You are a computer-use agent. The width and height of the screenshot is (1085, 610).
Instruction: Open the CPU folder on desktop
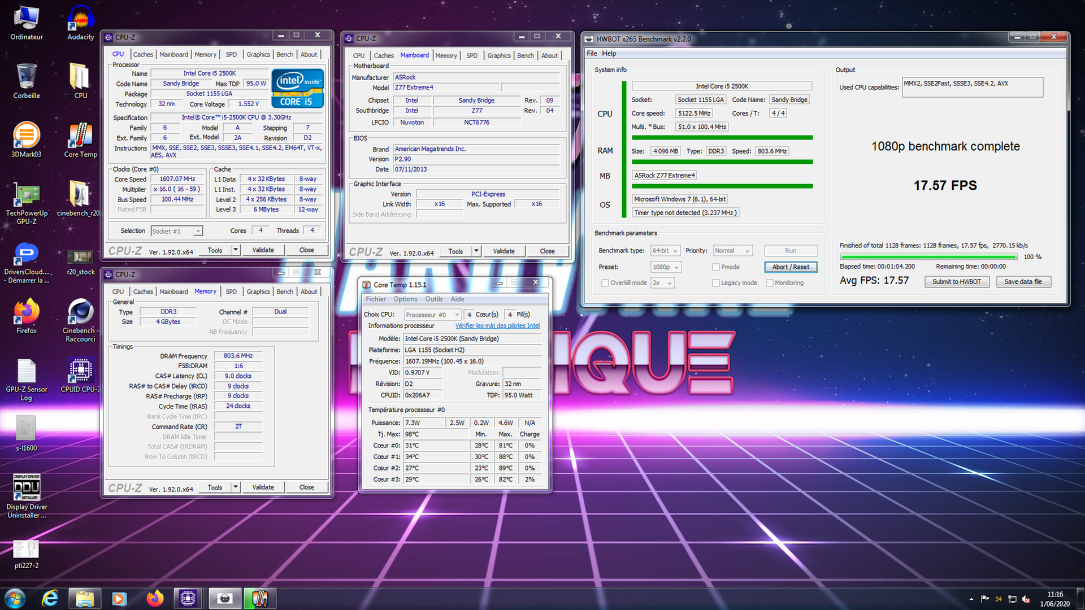pos(81,81)
